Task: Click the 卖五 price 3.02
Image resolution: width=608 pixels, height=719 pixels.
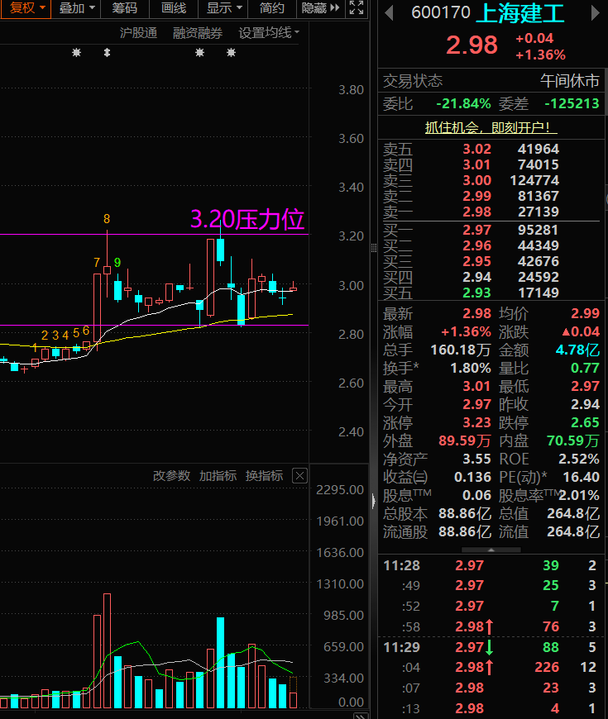Action: 476,149
